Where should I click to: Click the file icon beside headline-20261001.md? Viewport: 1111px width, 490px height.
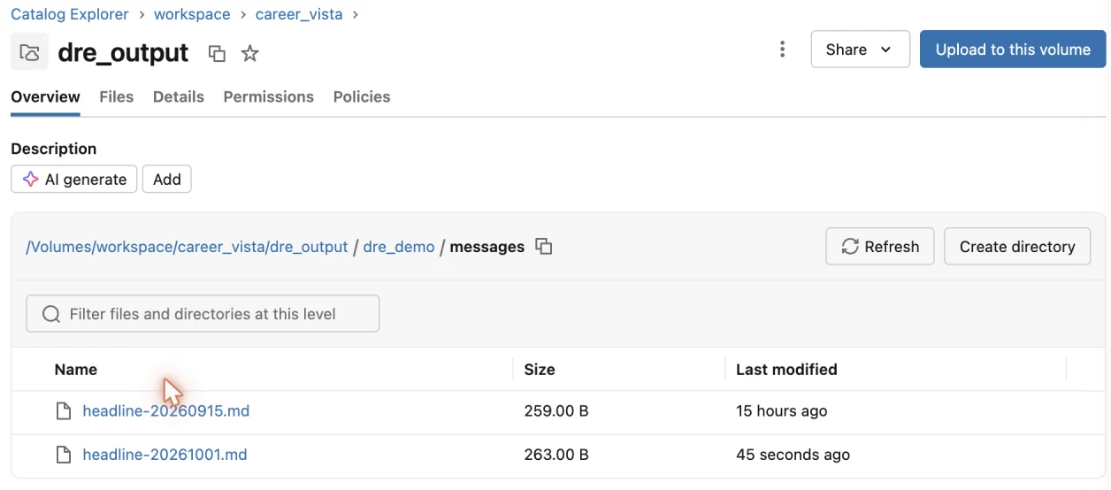(x=63, y=455)
